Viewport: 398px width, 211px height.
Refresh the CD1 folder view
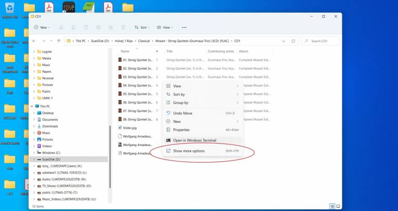[293, 41]
